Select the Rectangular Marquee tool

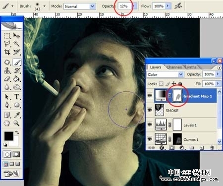7,36
